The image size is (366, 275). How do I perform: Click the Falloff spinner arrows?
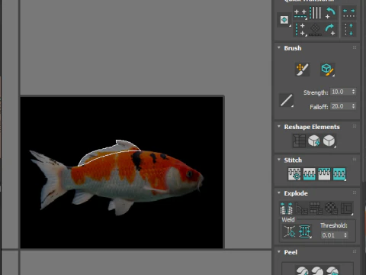coord(353,106)
